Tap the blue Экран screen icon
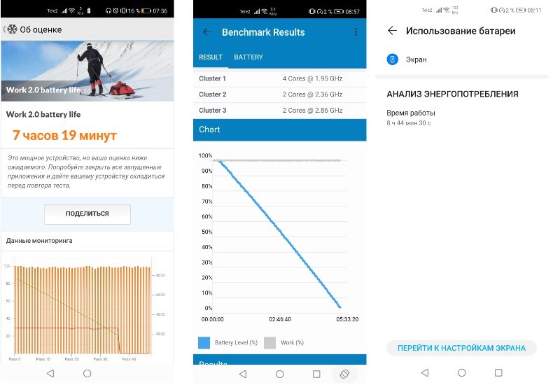This screenshot has height=385, width=560. coord(393,59)
